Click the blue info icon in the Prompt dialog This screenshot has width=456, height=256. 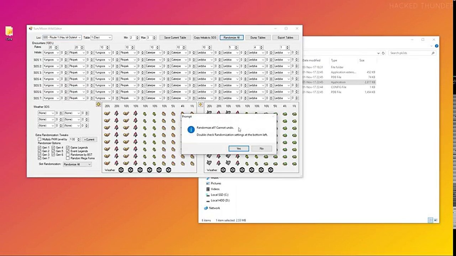point(191,130)
